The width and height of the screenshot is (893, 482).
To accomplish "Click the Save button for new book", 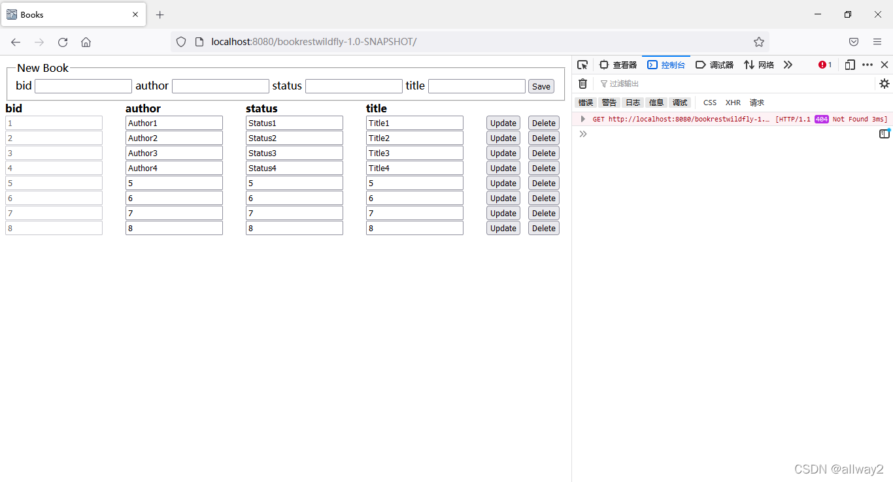I will (541, 86).
